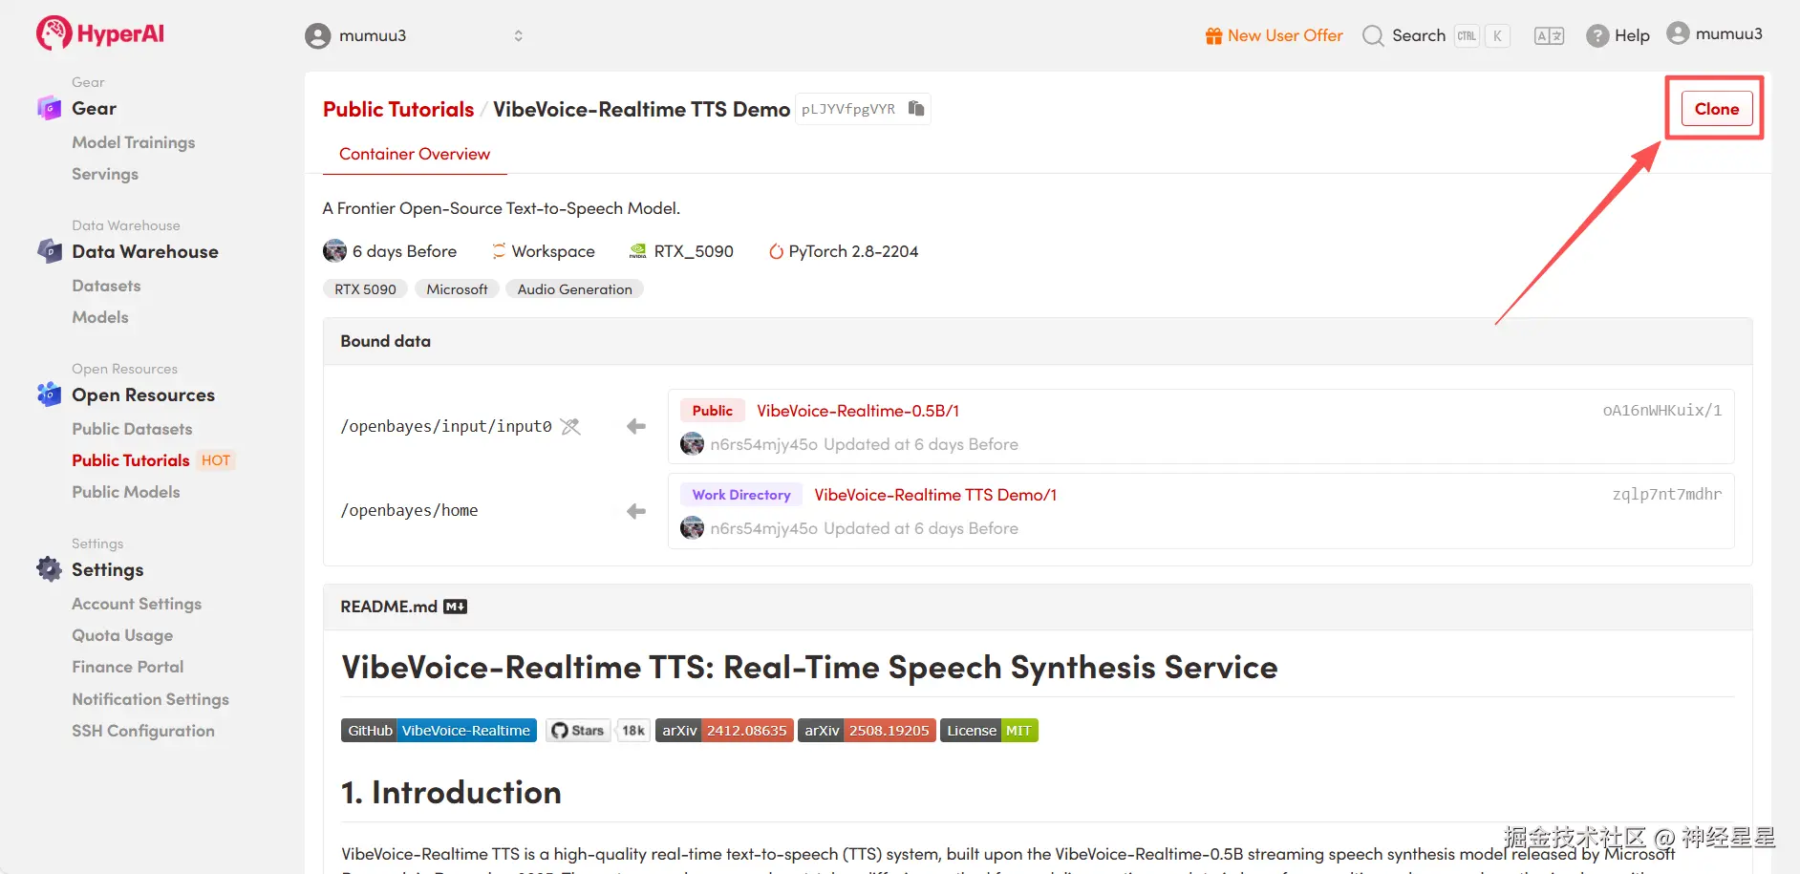Click the mumuu3 workspace avatar icon

tap(317, 36)
